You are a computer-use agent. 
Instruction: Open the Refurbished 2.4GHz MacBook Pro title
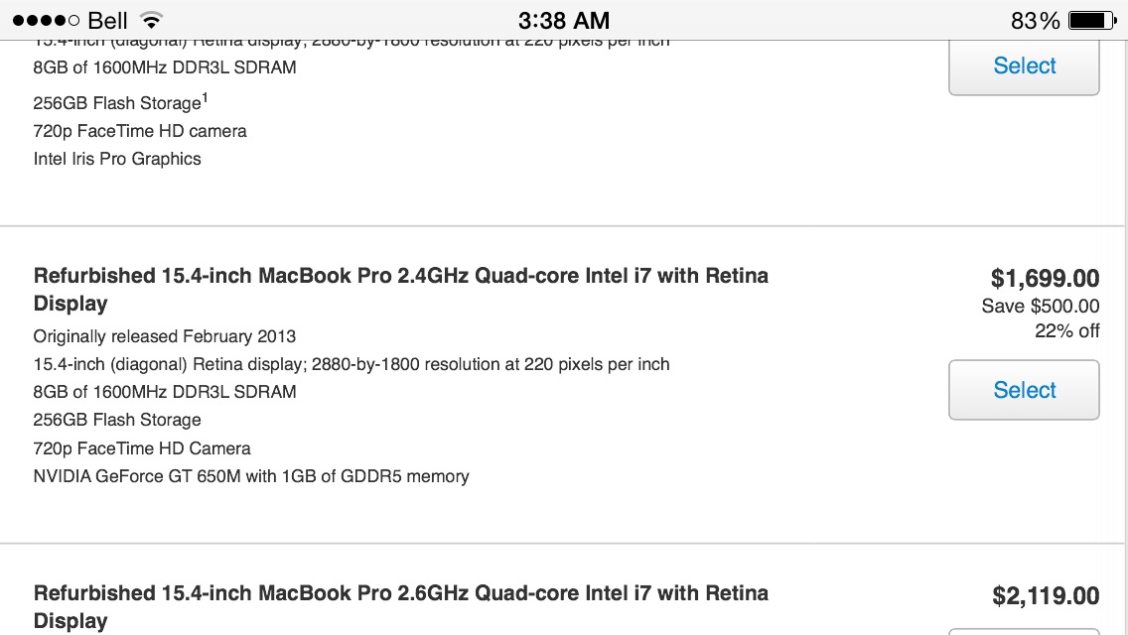click(401, 289)
